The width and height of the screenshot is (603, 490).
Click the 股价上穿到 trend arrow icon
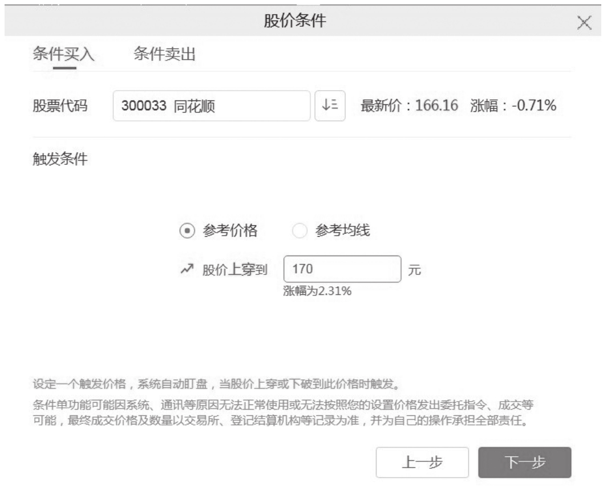pos(187,269)
